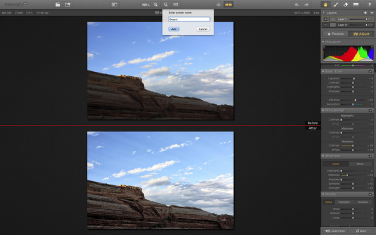Remove layer with the minus icon
Screen dimensions: 376x235
[371, 13]
